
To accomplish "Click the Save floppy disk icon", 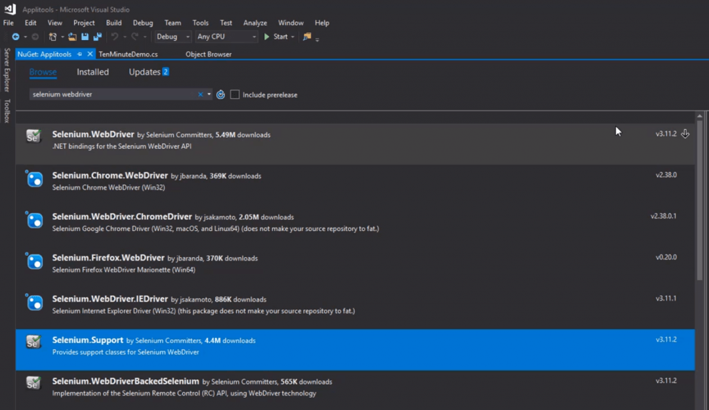I will 84,37.
